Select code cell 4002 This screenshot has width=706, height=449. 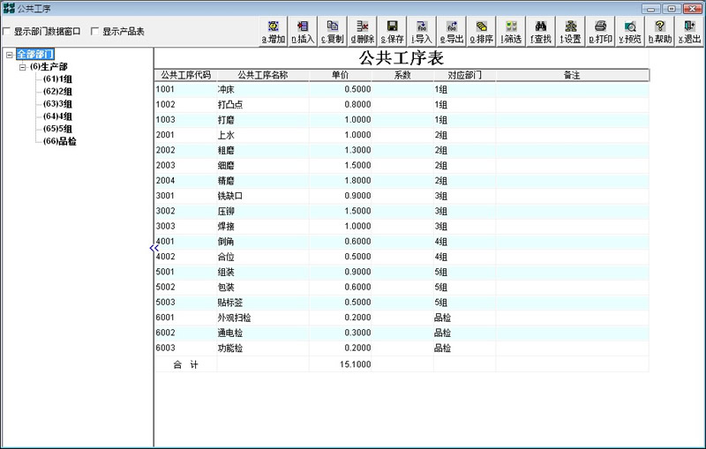pos(185,257)
